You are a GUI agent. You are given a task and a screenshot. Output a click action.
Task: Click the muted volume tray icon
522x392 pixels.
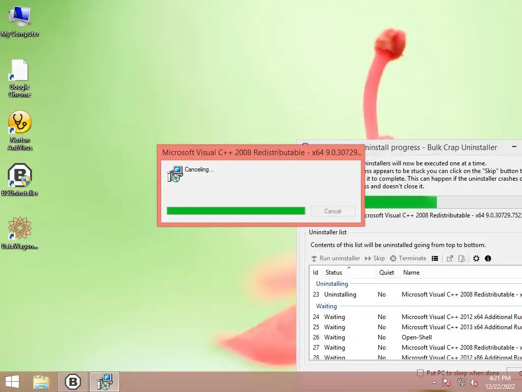(474, 383)
